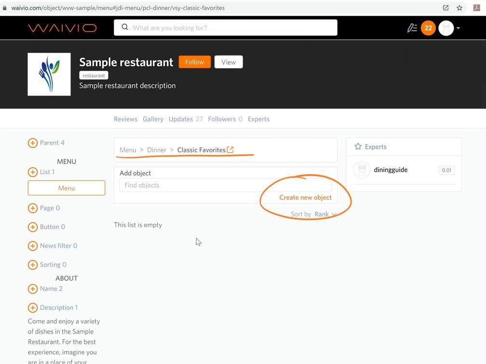Viewport: 486px width, 364px height.
Task: Click the plus icon beside Page
Action: point(33,208)
